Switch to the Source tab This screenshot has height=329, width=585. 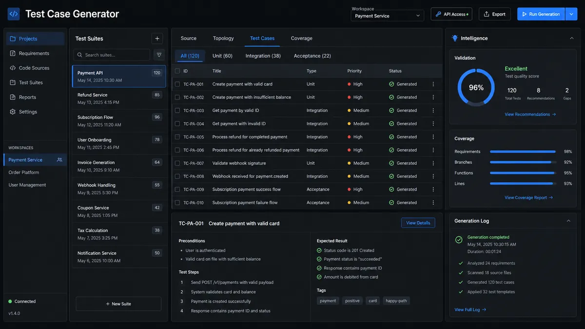pyautogui.click(x=189, y=39)
